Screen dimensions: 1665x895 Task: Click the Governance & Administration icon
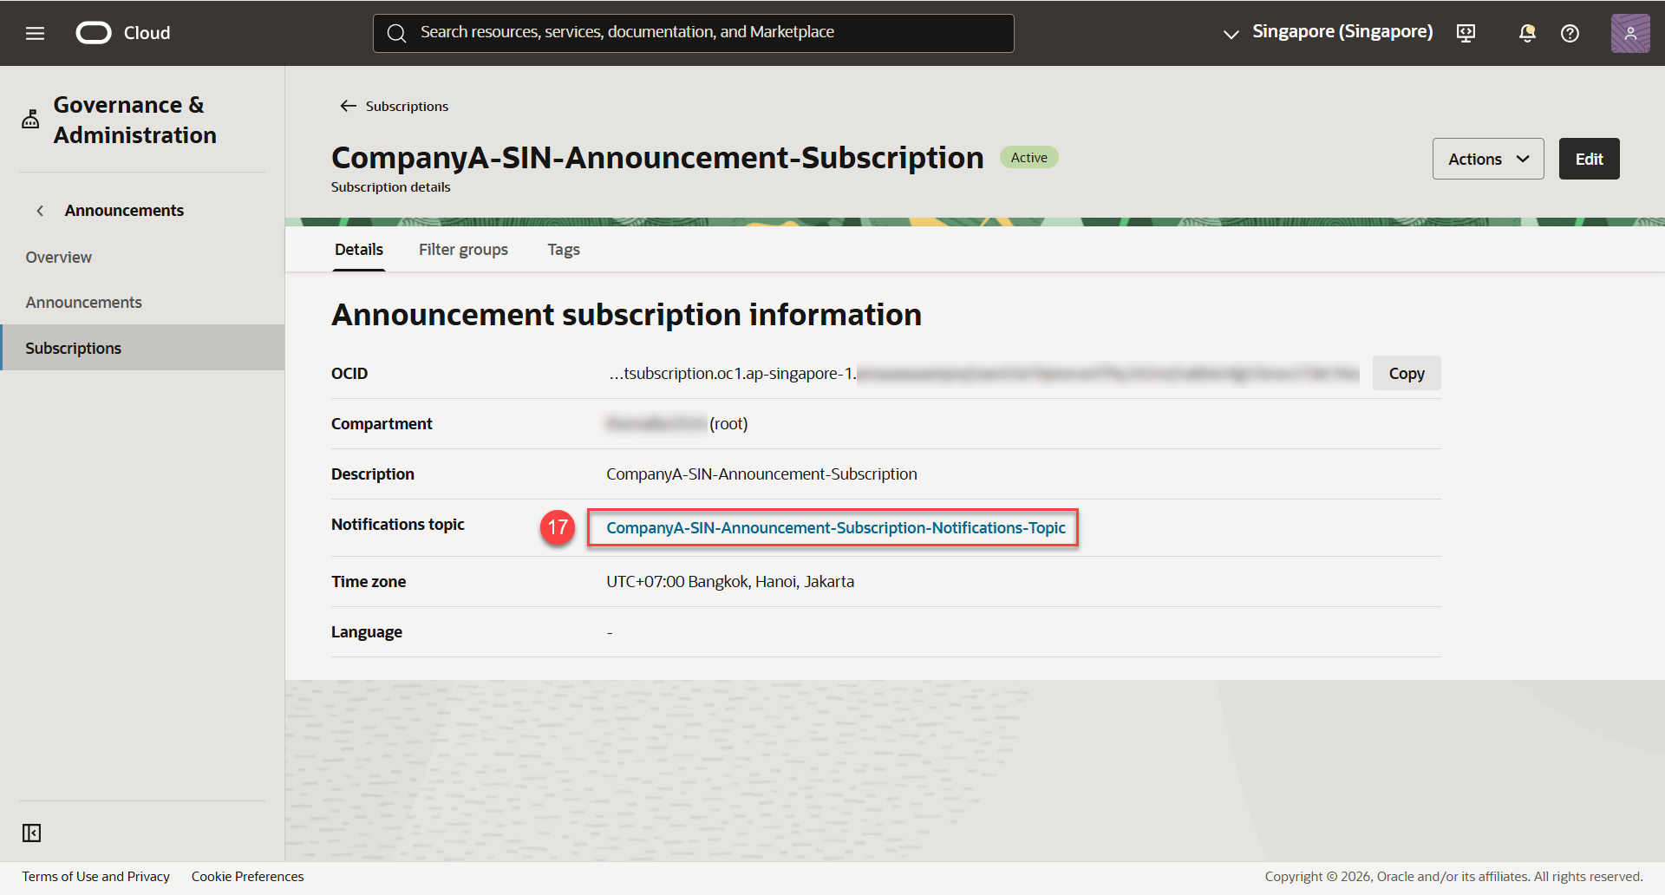[x=30, y=120]
